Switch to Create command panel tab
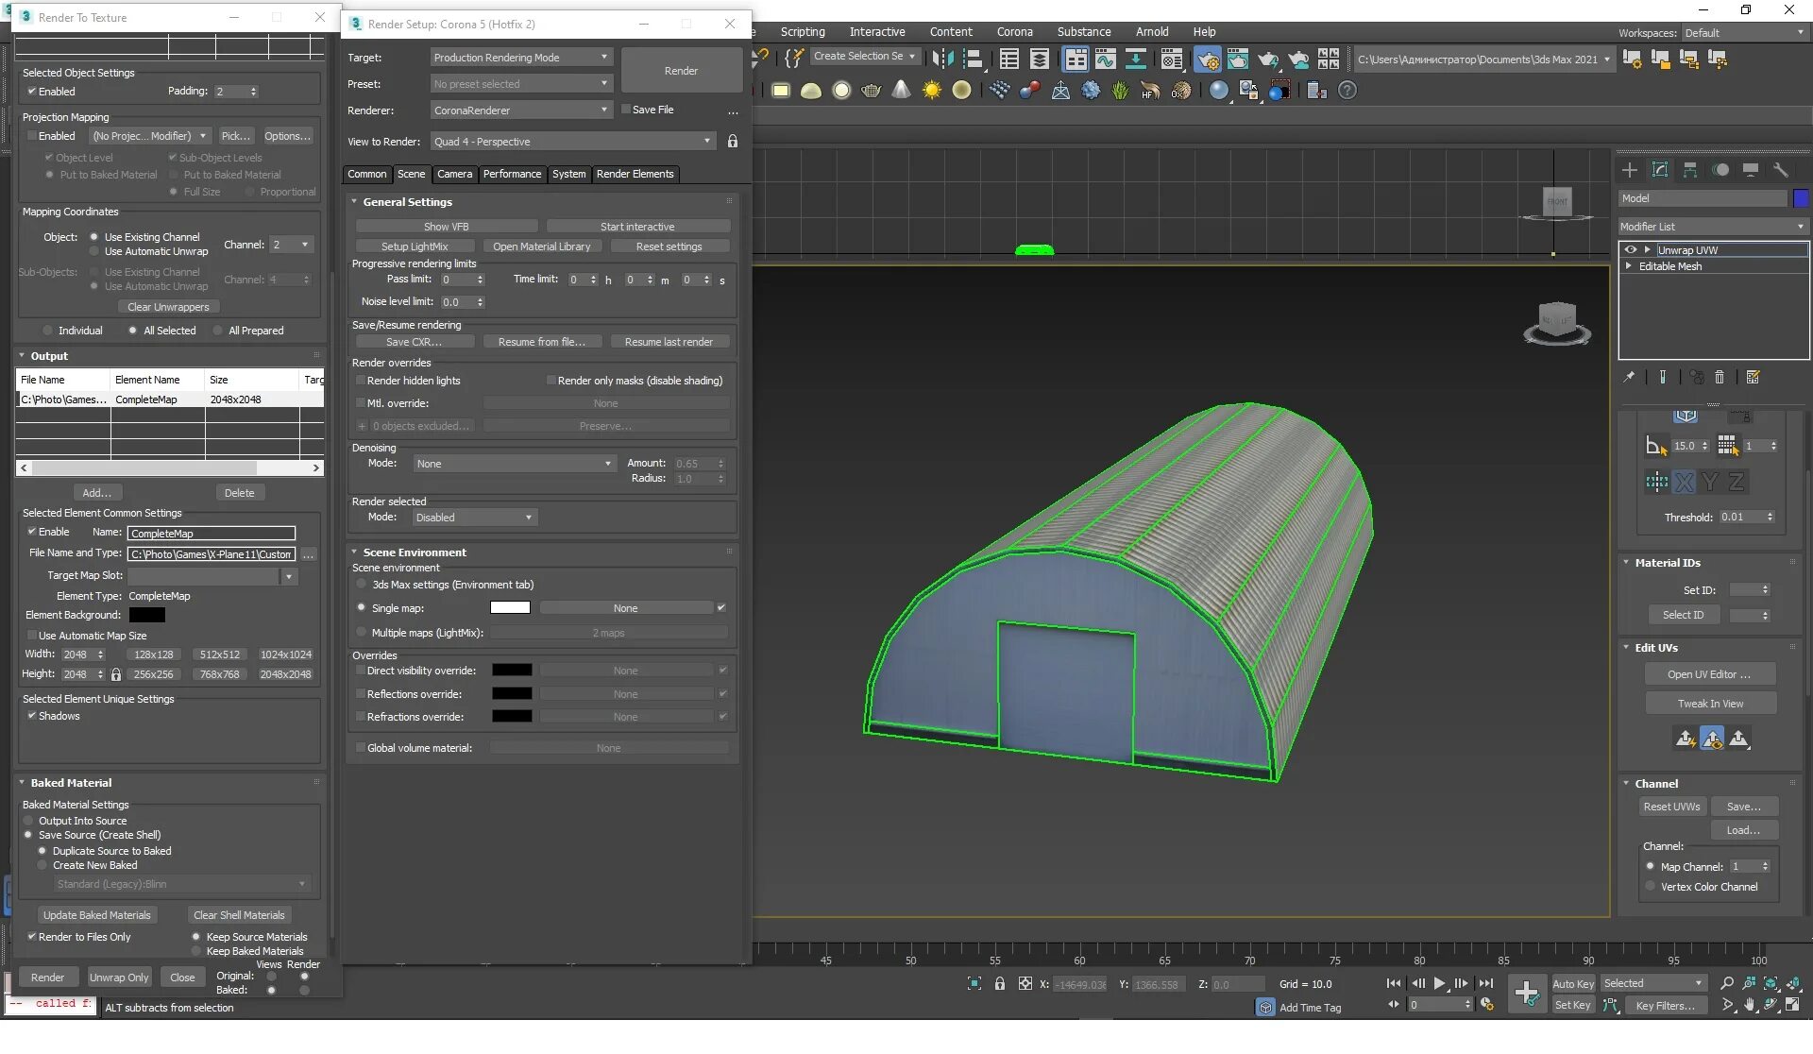Viewport: 1813px width, 1054px height. (x=1630, y=170)
